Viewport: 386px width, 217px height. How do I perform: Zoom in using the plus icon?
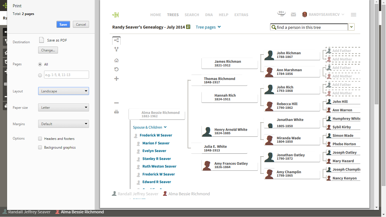[x=116, y=79]
